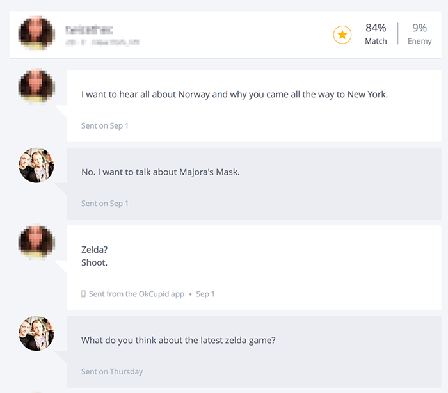Select the latest zelda game question message

click(178, 341)
